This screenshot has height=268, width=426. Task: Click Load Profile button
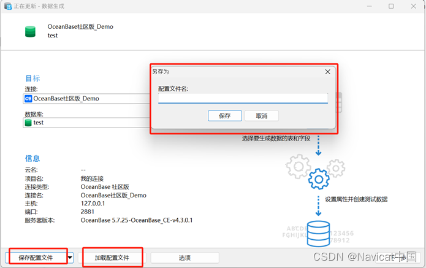pos(112,258)
